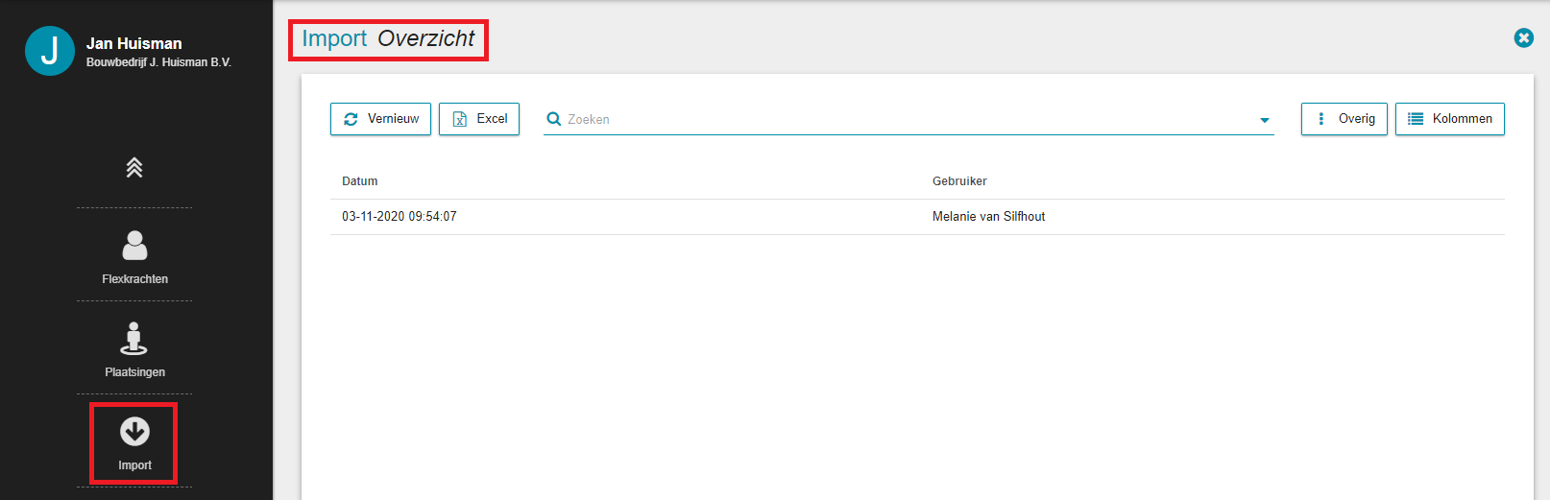Click the Zoeken search field

(x=908, y=119)
